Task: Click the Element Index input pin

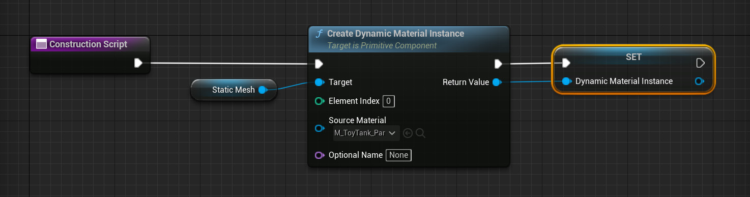Action: [320, 101]
